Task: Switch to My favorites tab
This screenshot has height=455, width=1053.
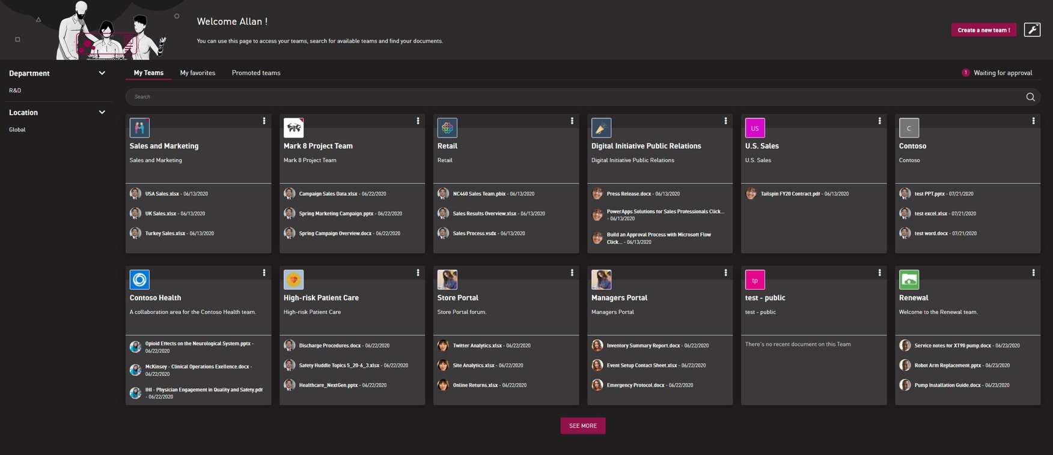Action: tap(198, 73)
